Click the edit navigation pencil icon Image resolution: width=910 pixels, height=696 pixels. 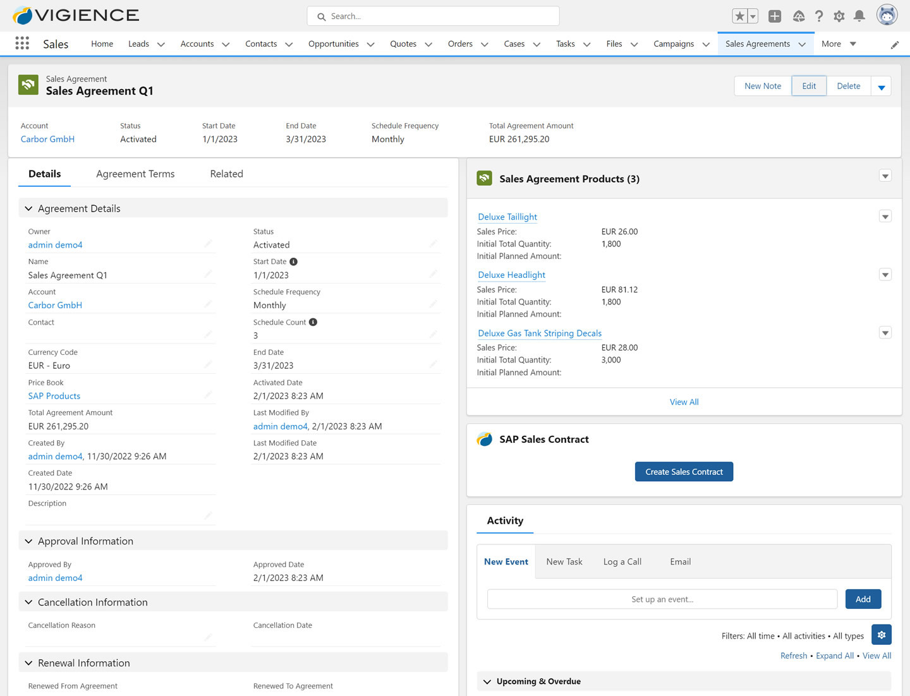pyautogui.click(x=895, y=45)
